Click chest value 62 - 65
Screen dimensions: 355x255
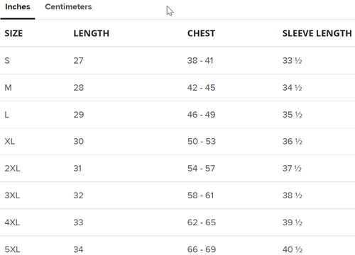click(202, 222)
